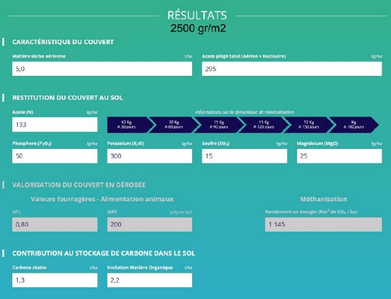Click the Restitution du couvert au sol heading
391x299 pixels.
coord(68,98)
